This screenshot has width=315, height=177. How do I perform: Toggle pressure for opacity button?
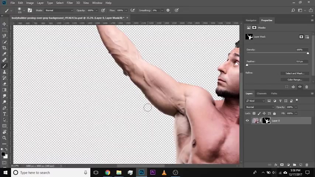pyautogui.click(x=103, y=10)
